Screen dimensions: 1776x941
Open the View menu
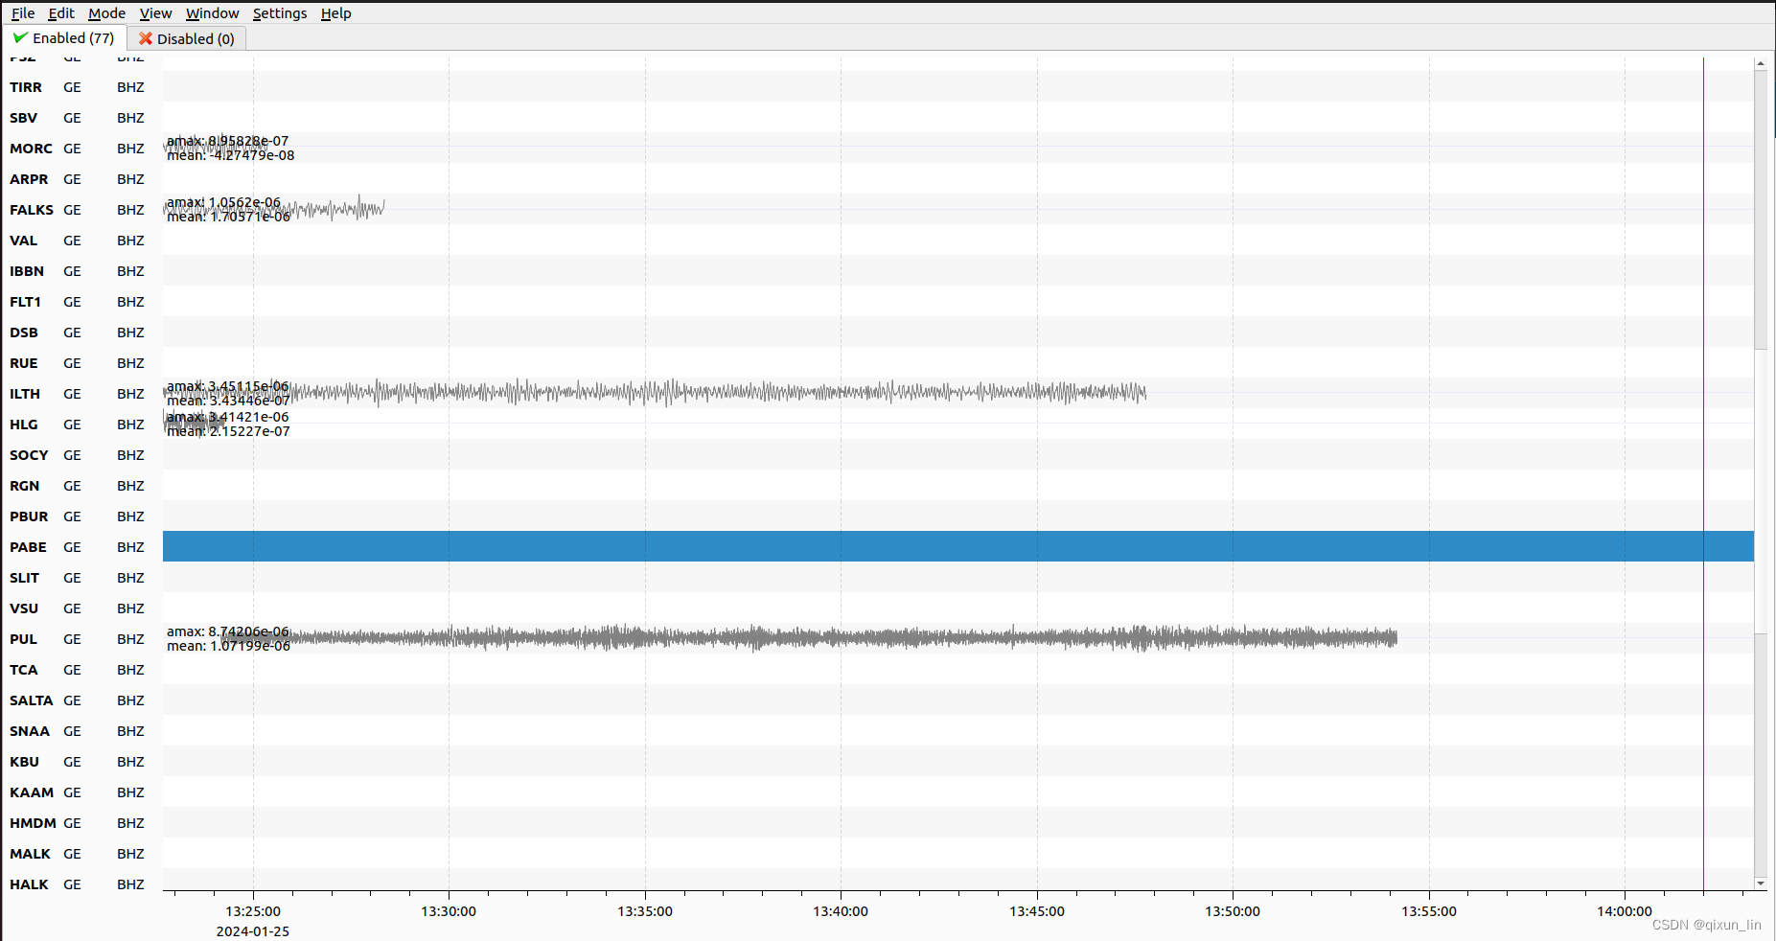click(x=154, y=12)
